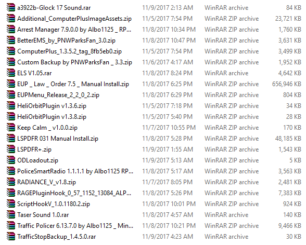
Task: Click the archive icon for LSPDFR+.zip
Action: click(11, 149)
